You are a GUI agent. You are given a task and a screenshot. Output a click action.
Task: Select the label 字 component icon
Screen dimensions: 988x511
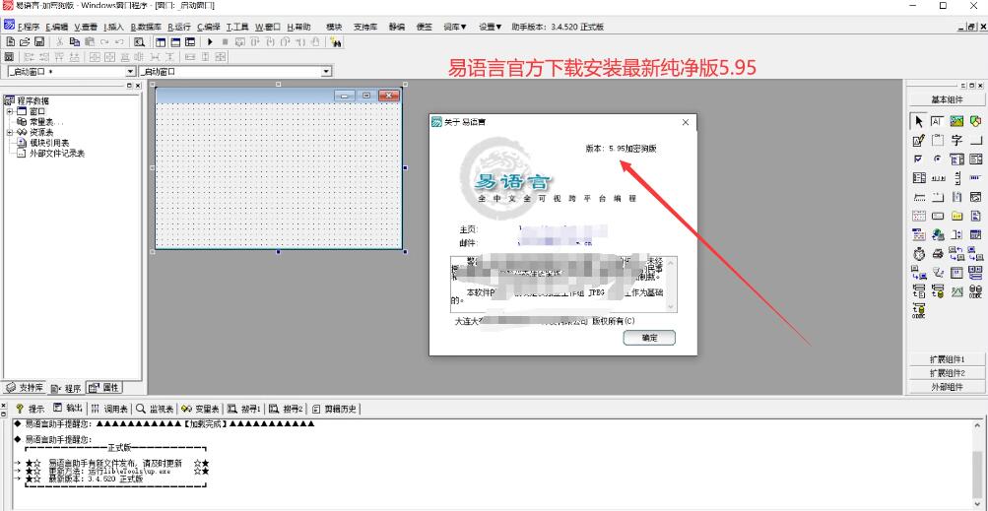(x=956, y=140)
